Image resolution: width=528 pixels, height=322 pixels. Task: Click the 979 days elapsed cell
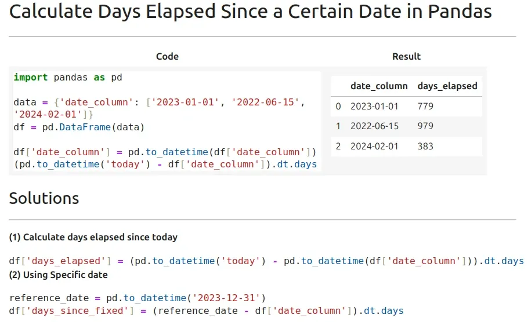[x=425, y=126]
